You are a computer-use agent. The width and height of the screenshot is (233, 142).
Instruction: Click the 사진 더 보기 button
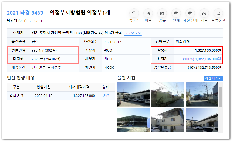point(213,78)
